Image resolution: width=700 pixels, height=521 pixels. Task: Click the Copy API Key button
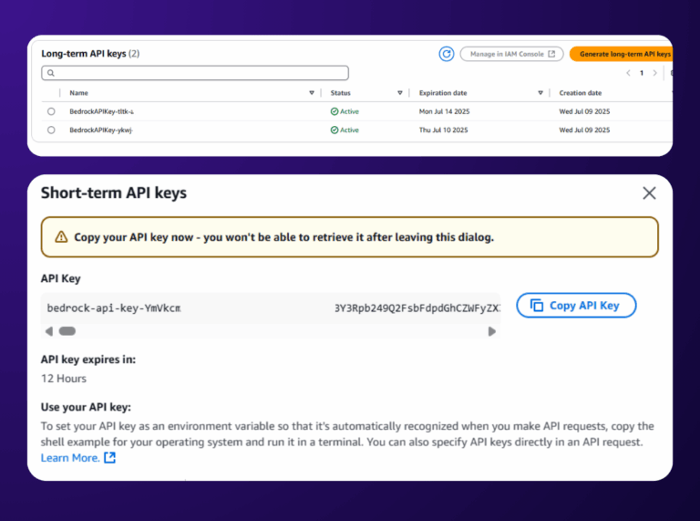point(576,306)
